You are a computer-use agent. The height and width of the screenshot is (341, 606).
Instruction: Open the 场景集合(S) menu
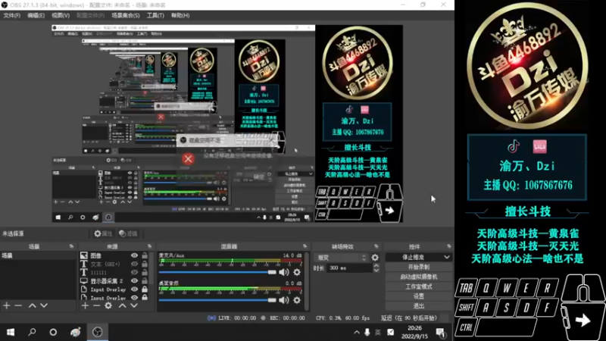pyautogui.click(x=126, y=15)
